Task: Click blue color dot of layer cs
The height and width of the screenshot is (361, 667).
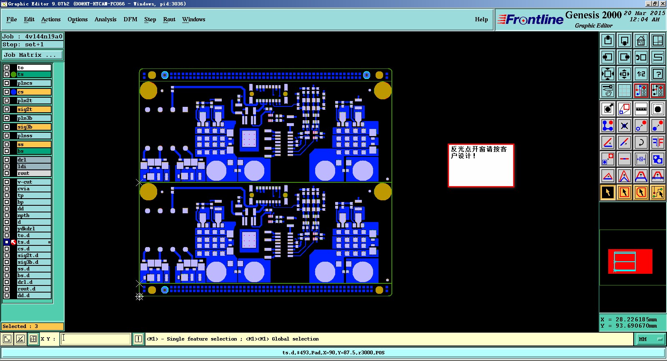Action: pos(13,92)
